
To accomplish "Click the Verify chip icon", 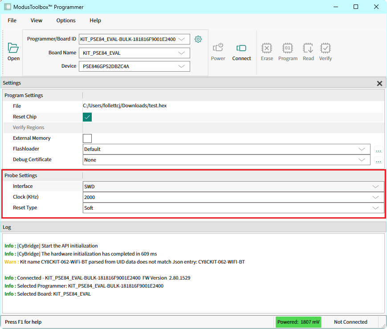I will (326, 48).
